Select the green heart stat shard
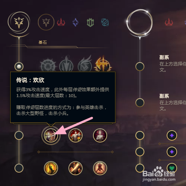This screenshot has height=186, width=186. 172,168
